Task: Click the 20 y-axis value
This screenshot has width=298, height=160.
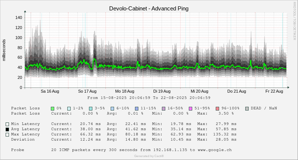Action: tap(20, 77)
